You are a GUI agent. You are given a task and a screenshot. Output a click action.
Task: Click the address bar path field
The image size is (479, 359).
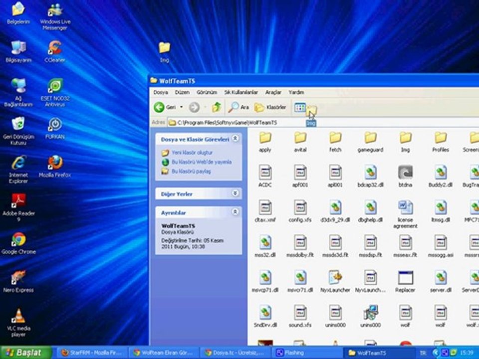pyautogui.click(x=322, y=123)
